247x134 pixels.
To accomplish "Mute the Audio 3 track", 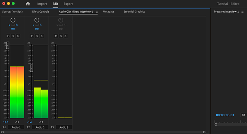I will [56, 36].
